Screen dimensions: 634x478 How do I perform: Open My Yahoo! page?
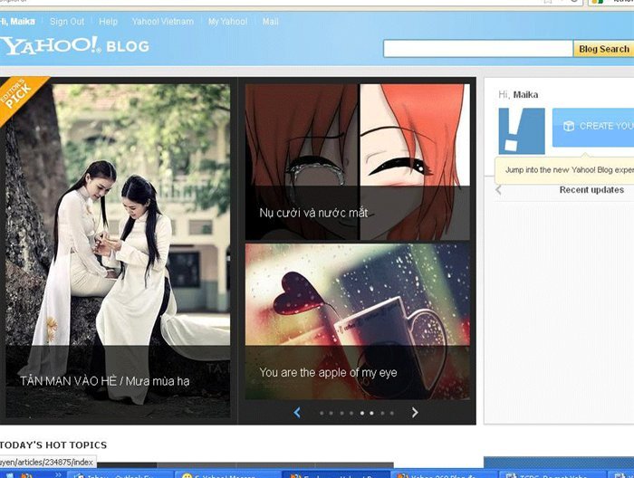tap(227, 22)
